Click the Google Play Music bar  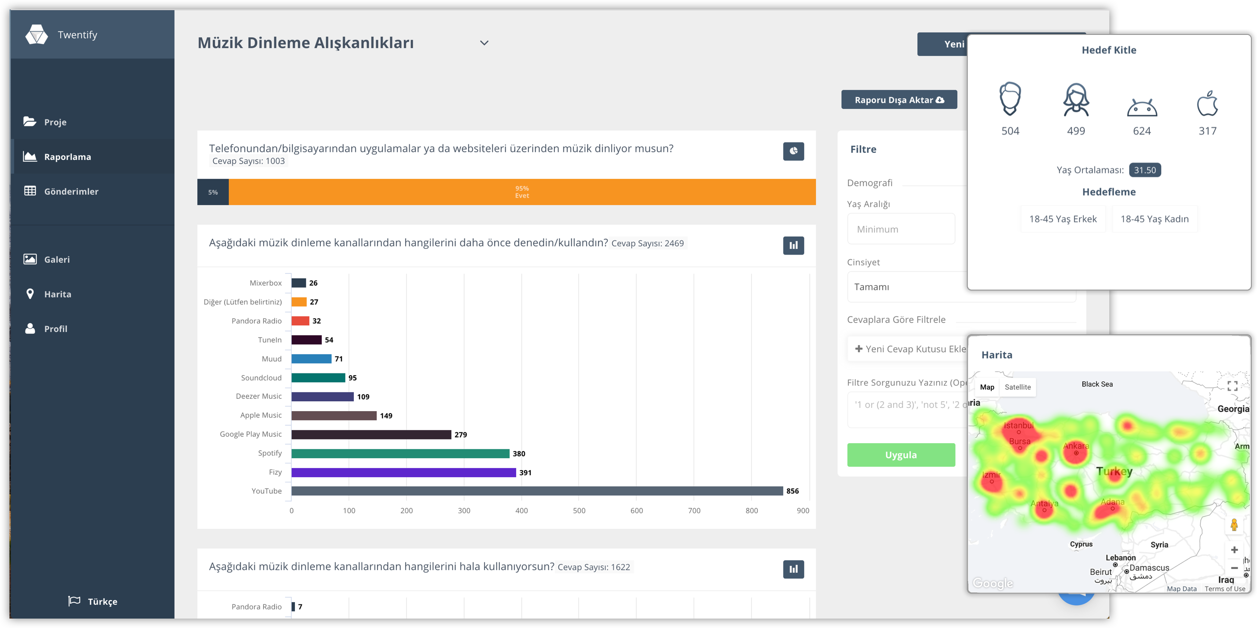(371, 434)
